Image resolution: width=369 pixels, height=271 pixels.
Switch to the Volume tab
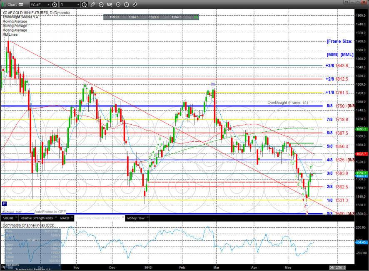(8, 218)
